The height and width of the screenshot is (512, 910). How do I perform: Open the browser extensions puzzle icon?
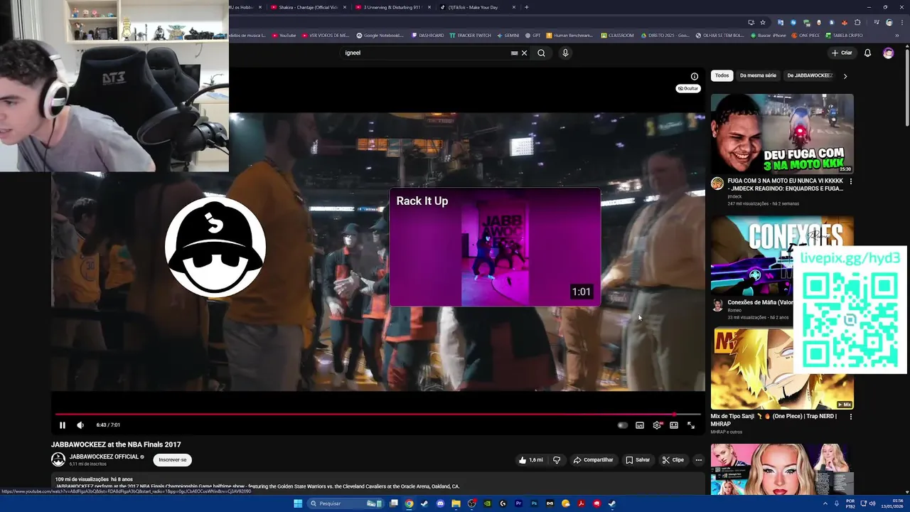pos(857,22)
